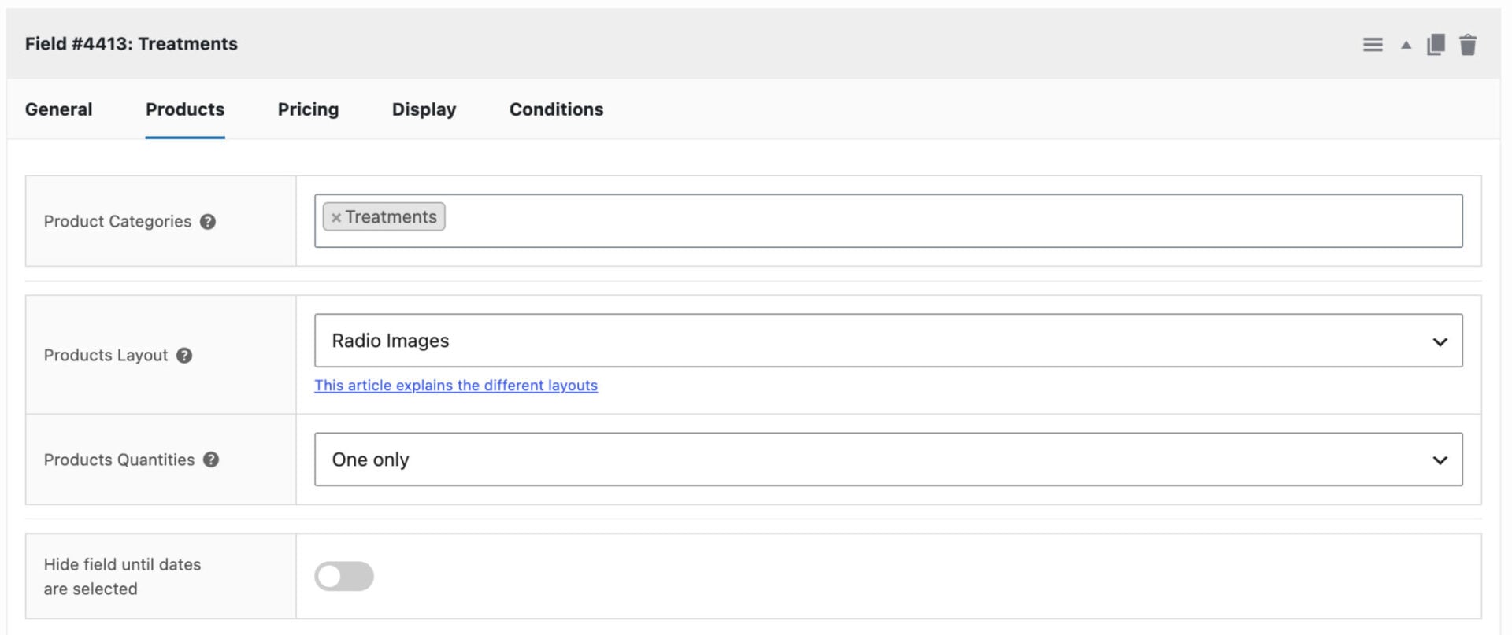Delete the Treatments field with trash icon
The image size is (1512, 635).
click(x=1468, y=45)
